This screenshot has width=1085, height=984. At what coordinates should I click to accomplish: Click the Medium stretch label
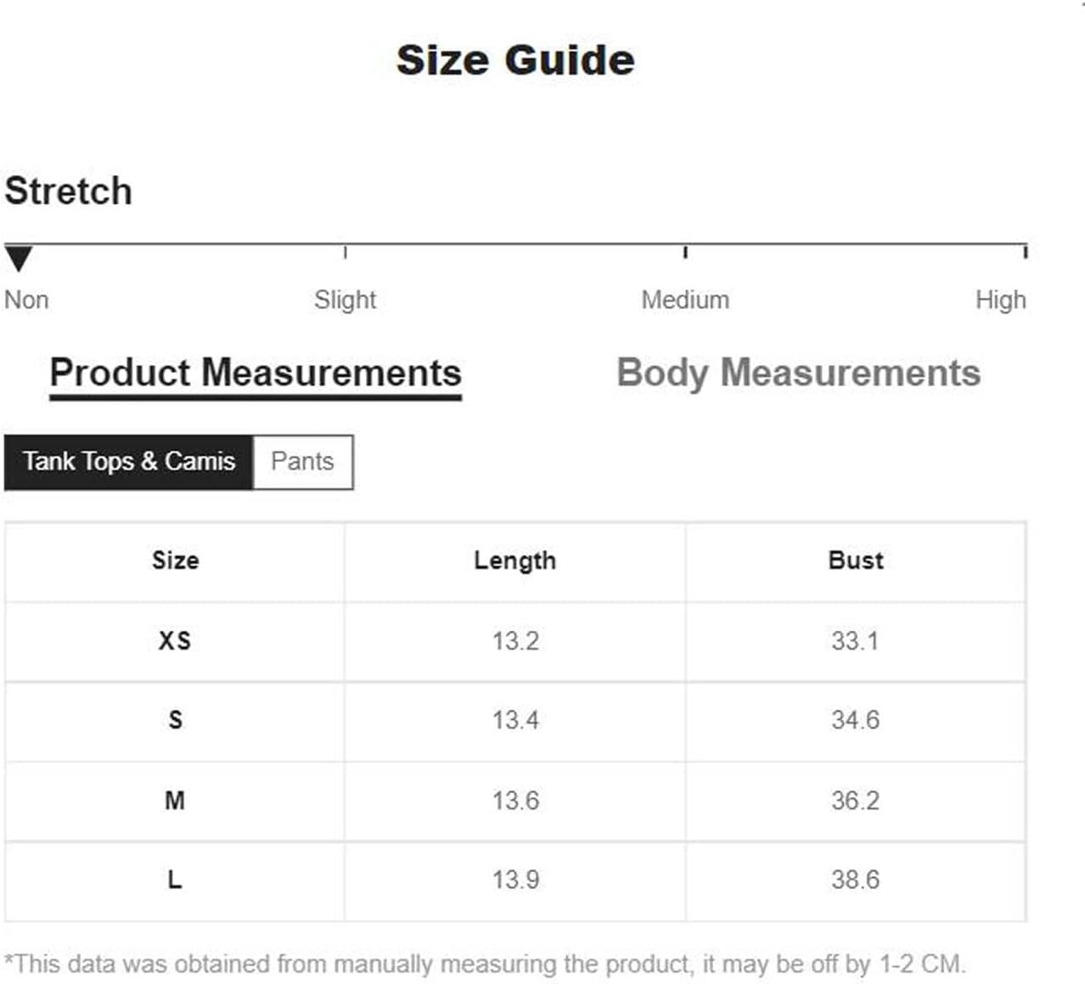tap(685, 300)
